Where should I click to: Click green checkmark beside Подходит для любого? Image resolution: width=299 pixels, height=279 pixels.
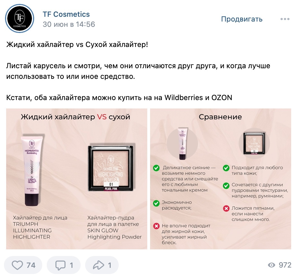(226, 168)
